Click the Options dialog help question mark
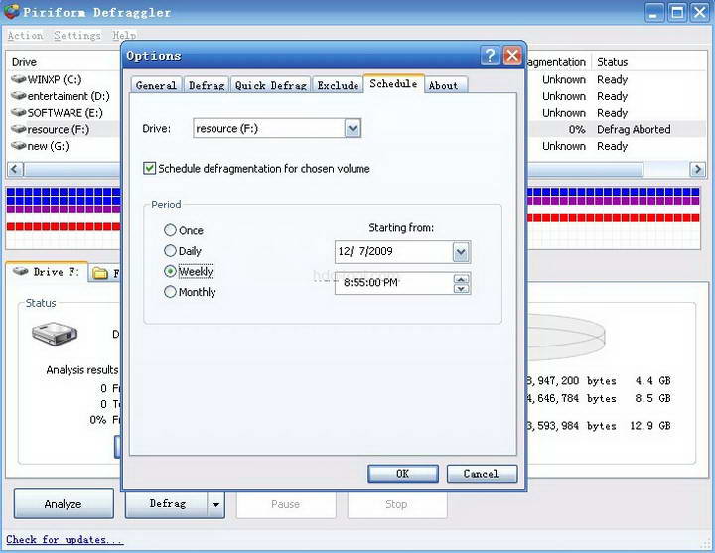 491,56
